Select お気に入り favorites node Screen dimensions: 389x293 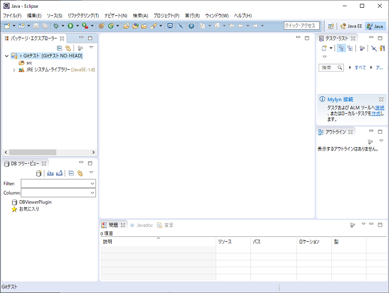point(25,209)
